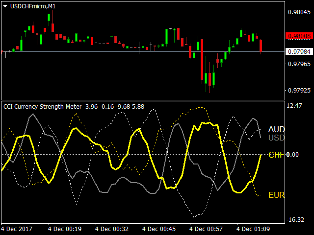Click the 4 Dec 2017 time label
The width and height of the screenshot is (314, 235).
(17, 229)
